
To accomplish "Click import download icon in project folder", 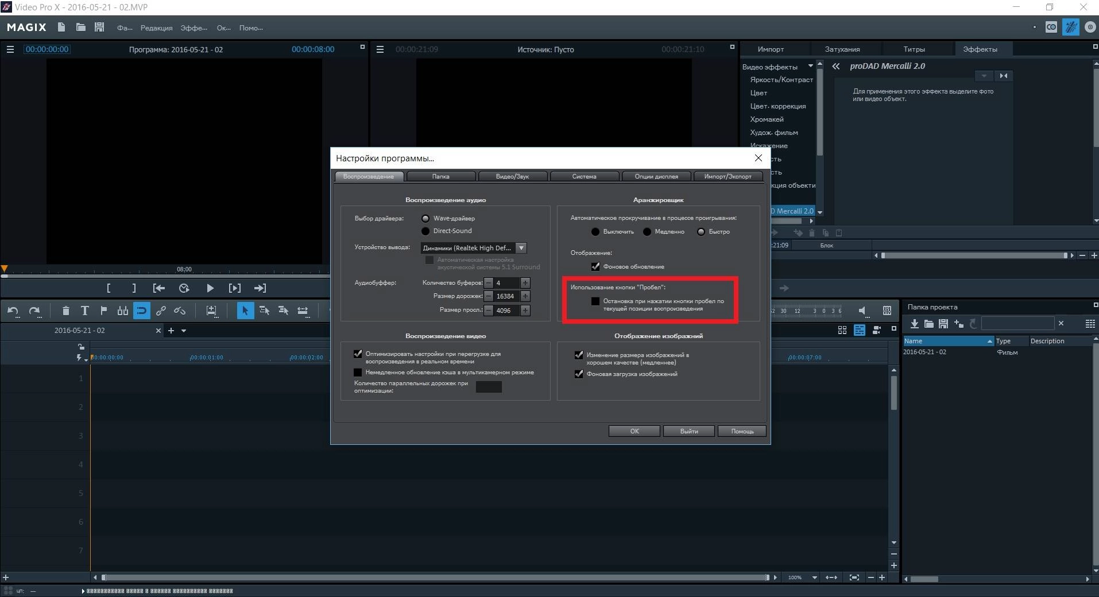I will point(915,324).
